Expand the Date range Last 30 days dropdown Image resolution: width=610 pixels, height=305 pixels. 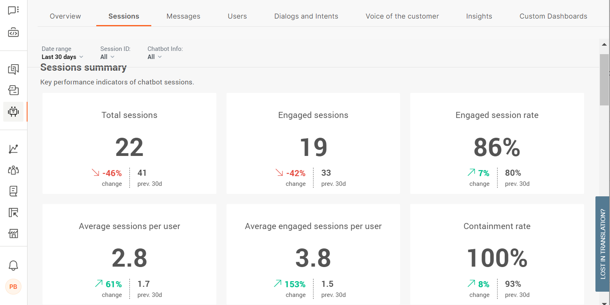click(62, 57)
